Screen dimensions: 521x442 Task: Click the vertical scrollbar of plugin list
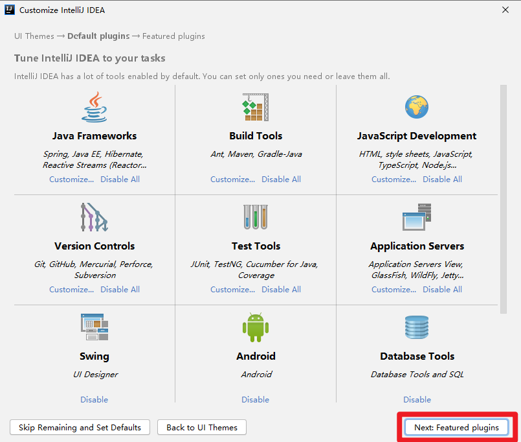click(x=504, y=199)
